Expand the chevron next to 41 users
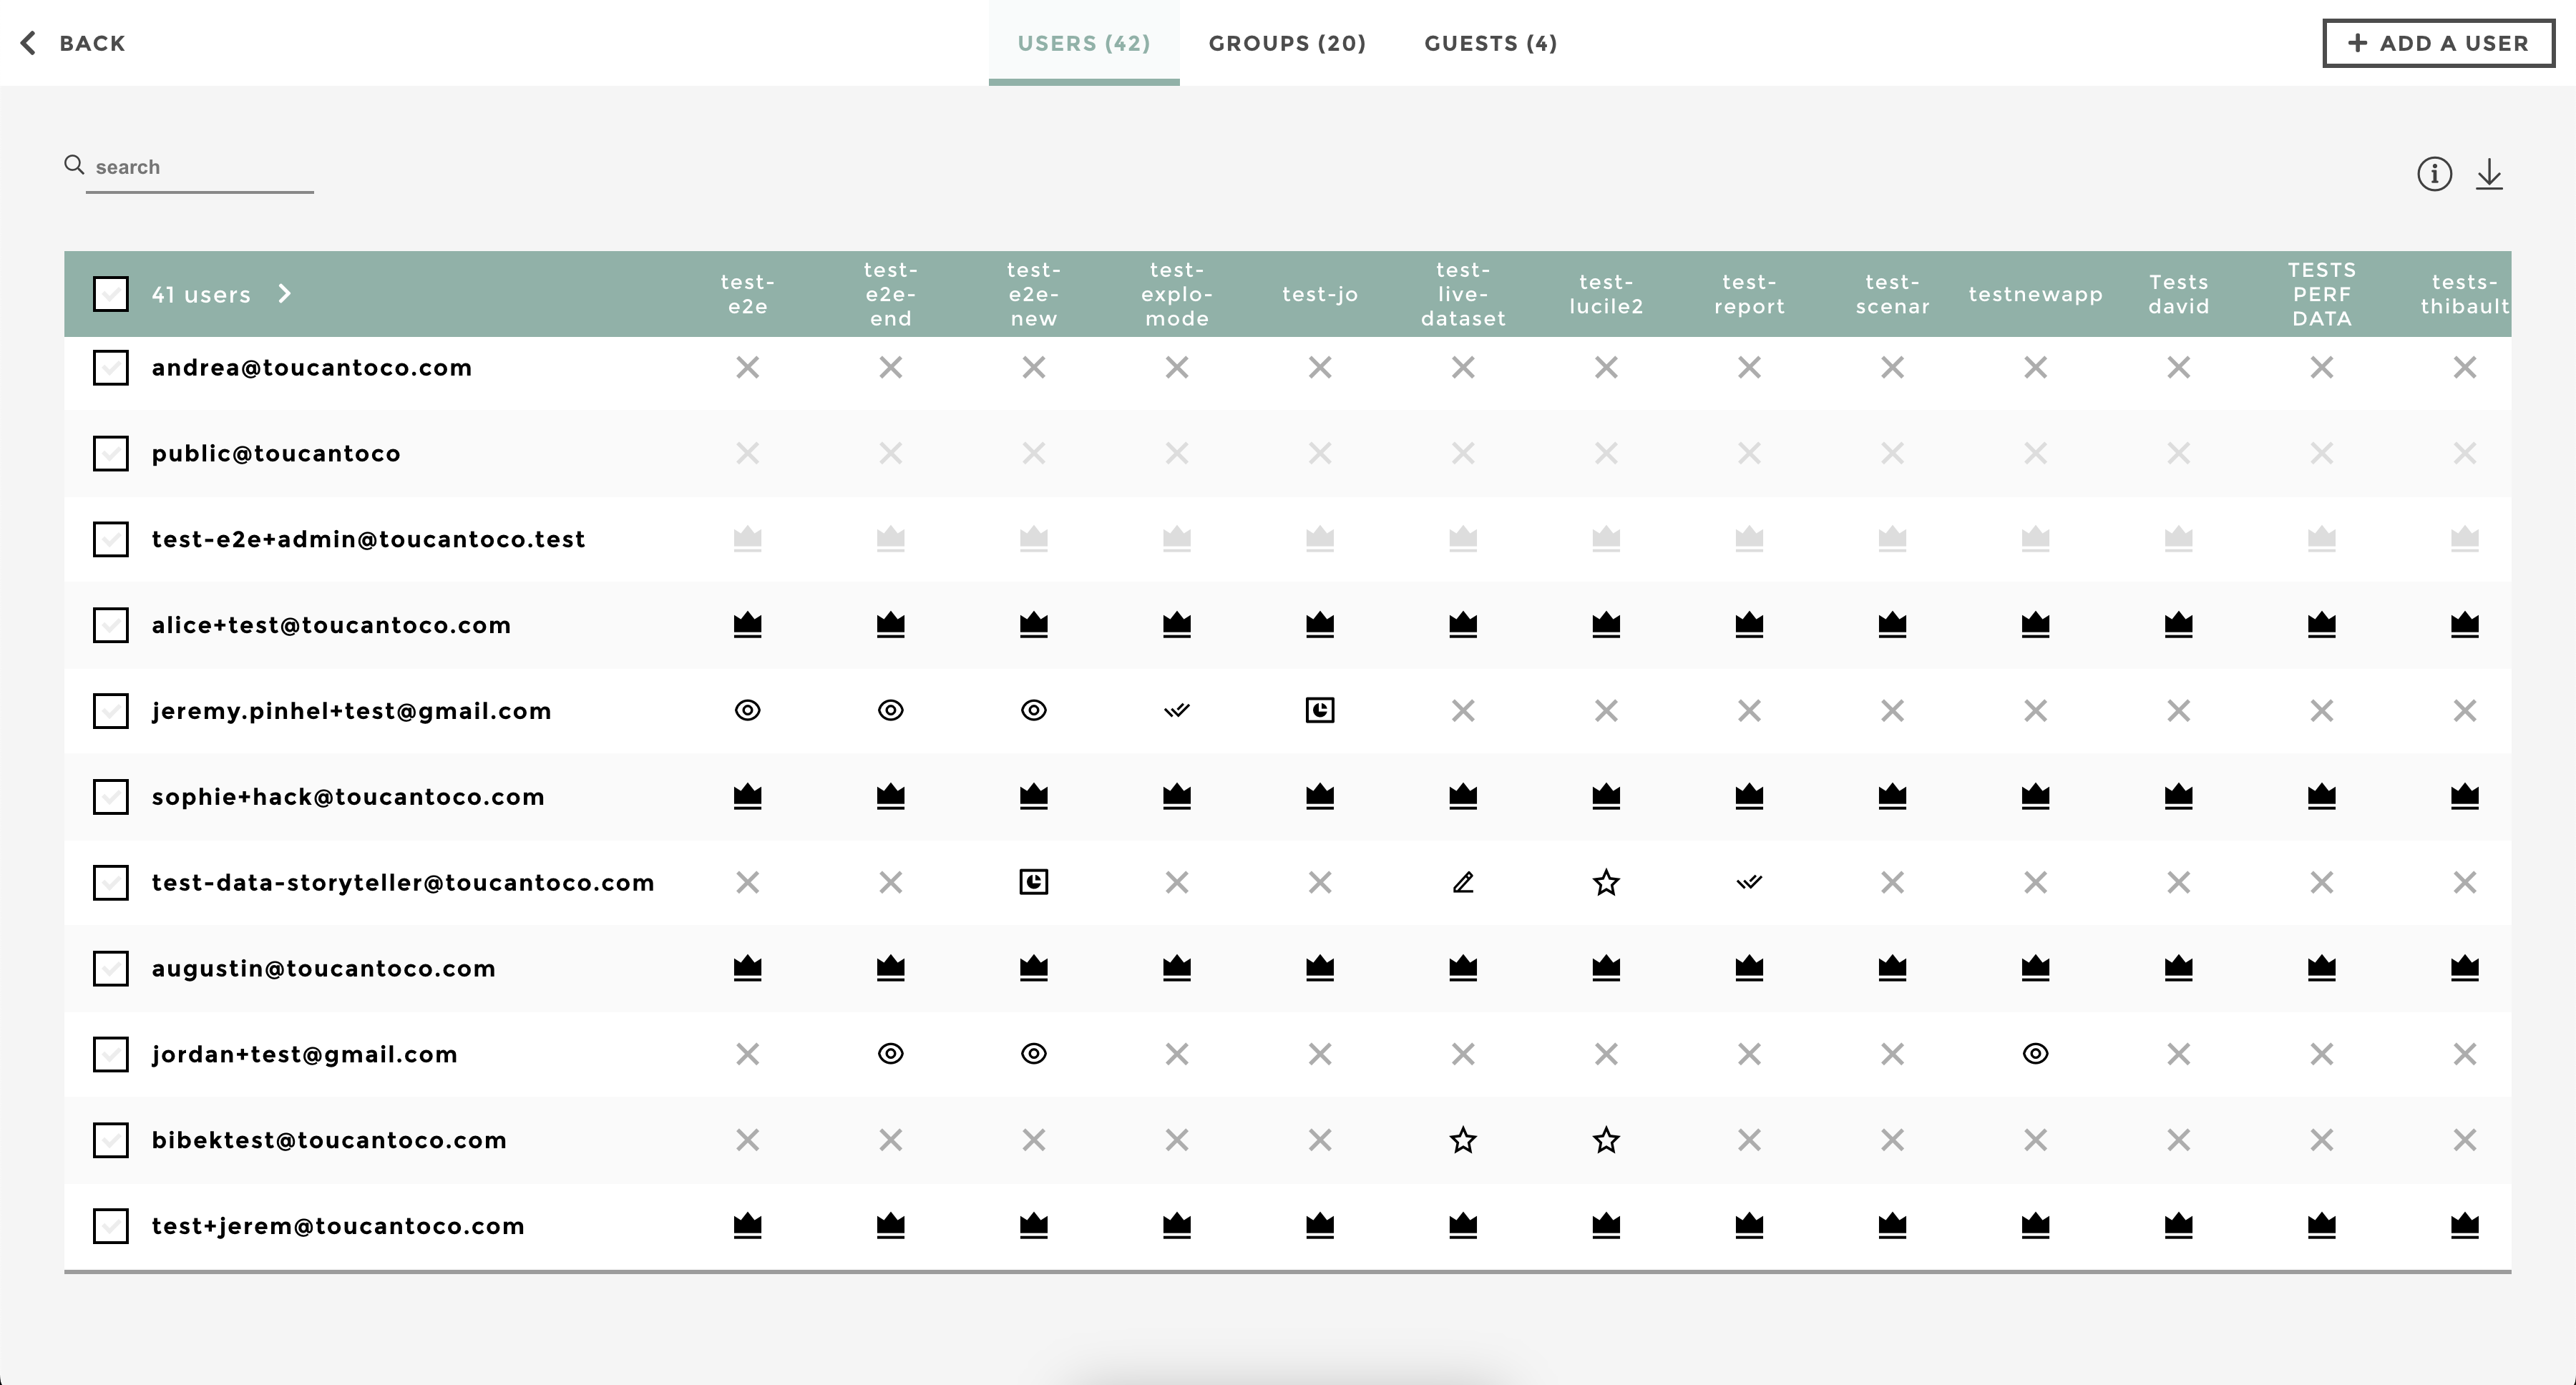Screen dimensions: 2576x1385 pyautogui.click(x=284, y=294)
